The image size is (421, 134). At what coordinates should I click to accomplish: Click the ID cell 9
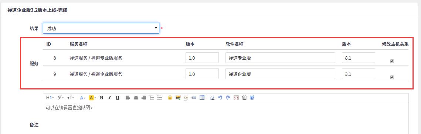coord(55,74)
